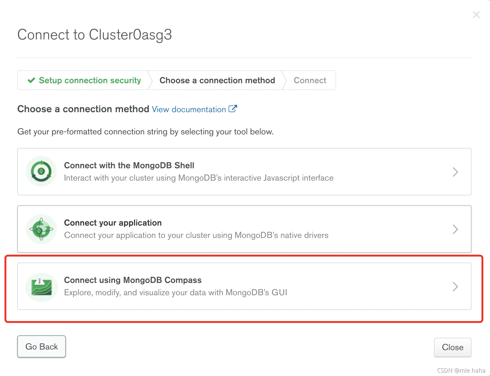Expand the Connect your application chevron
The width and height of the screenshot is (490, 376).
pyautogui.click(x=455, y=229)
